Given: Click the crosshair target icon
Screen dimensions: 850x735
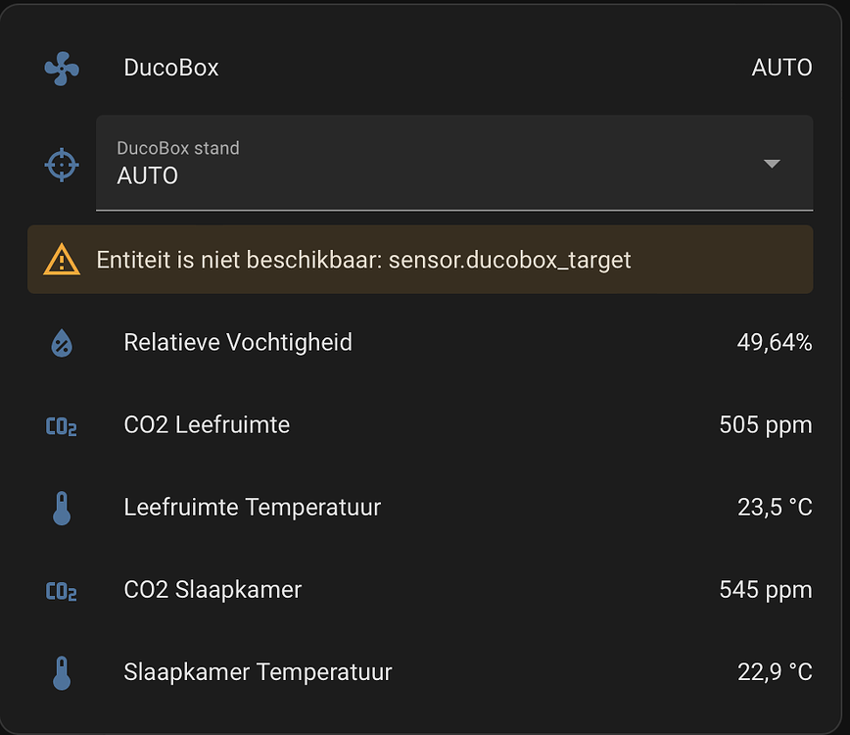Looking at the screenshot, I should [x=62, y=164].
